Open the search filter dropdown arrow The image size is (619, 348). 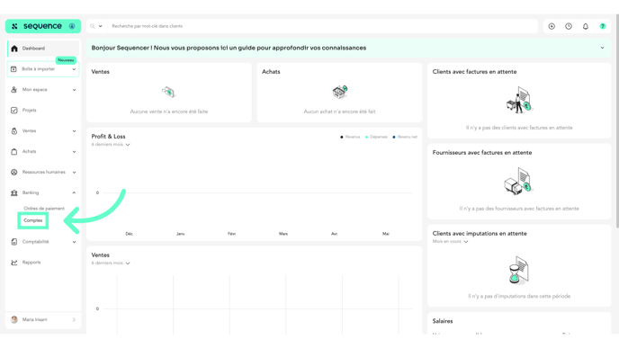tap(101, 26)
